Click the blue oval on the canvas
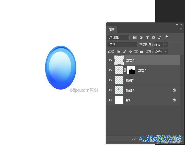Viewport: 185px width, 145px height. pyautogui.click(x=61, y=68)
